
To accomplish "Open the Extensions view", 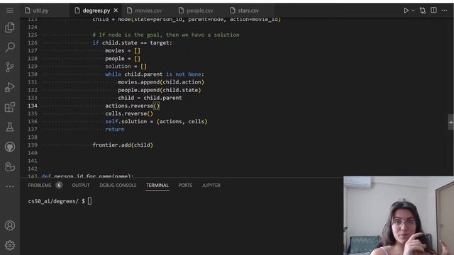I will coord(10,107).
